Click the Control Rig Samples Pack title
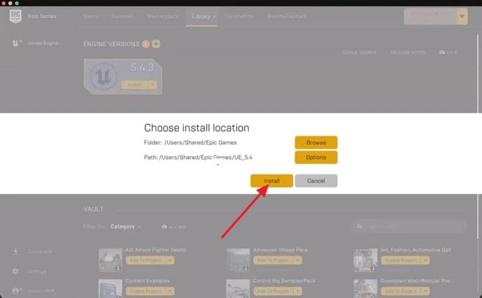482x298 pixels. (284, 281)
